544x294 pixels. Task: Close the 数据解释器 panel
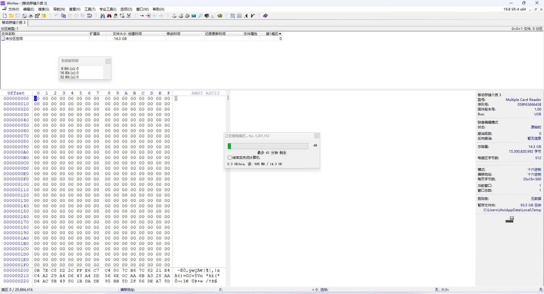tap(108, 61)
